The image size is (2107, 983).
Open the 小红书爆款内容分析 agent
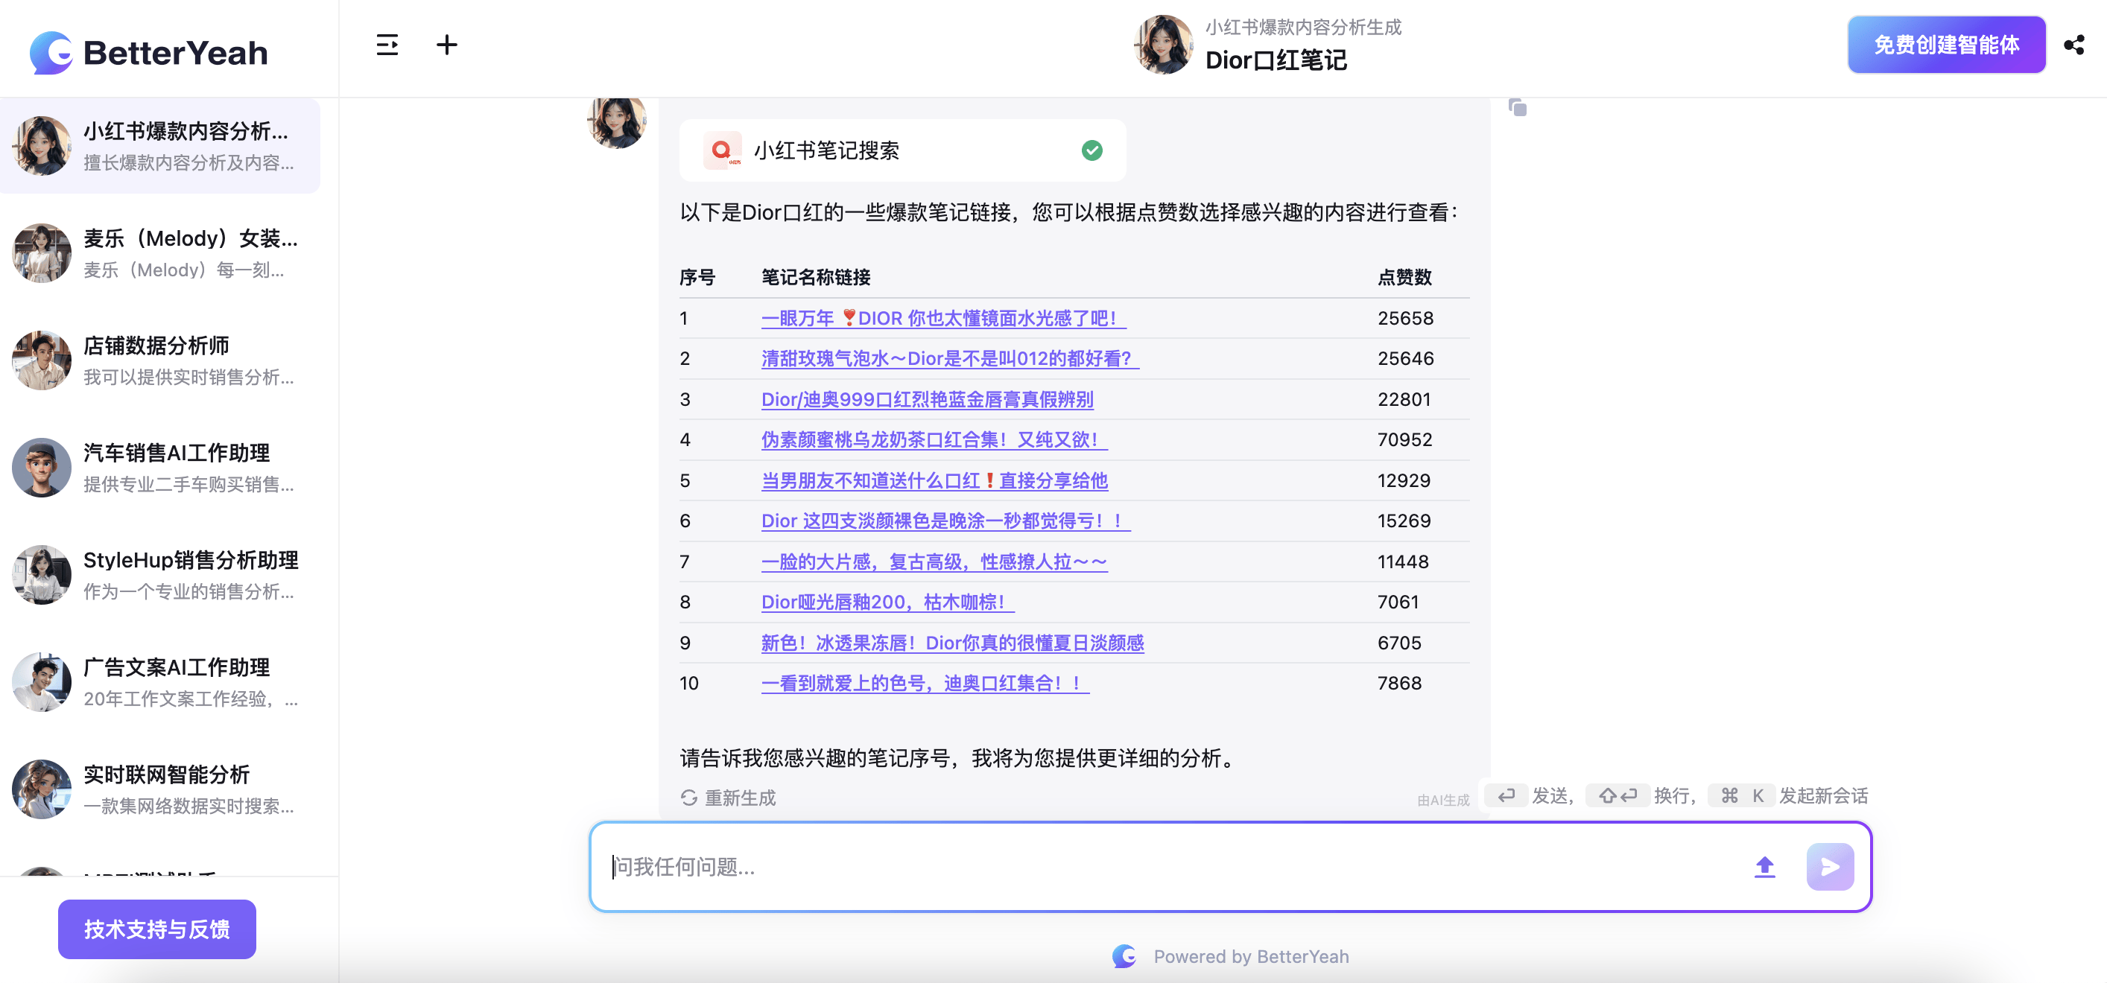160,145
